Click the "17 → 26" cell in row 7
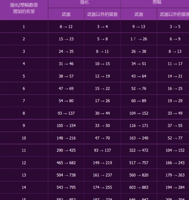 102,101
